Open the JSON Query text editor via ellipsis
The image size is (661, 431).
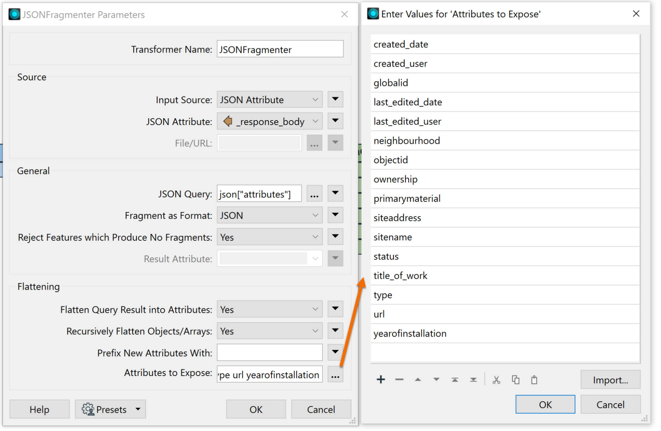pos(314,194)
